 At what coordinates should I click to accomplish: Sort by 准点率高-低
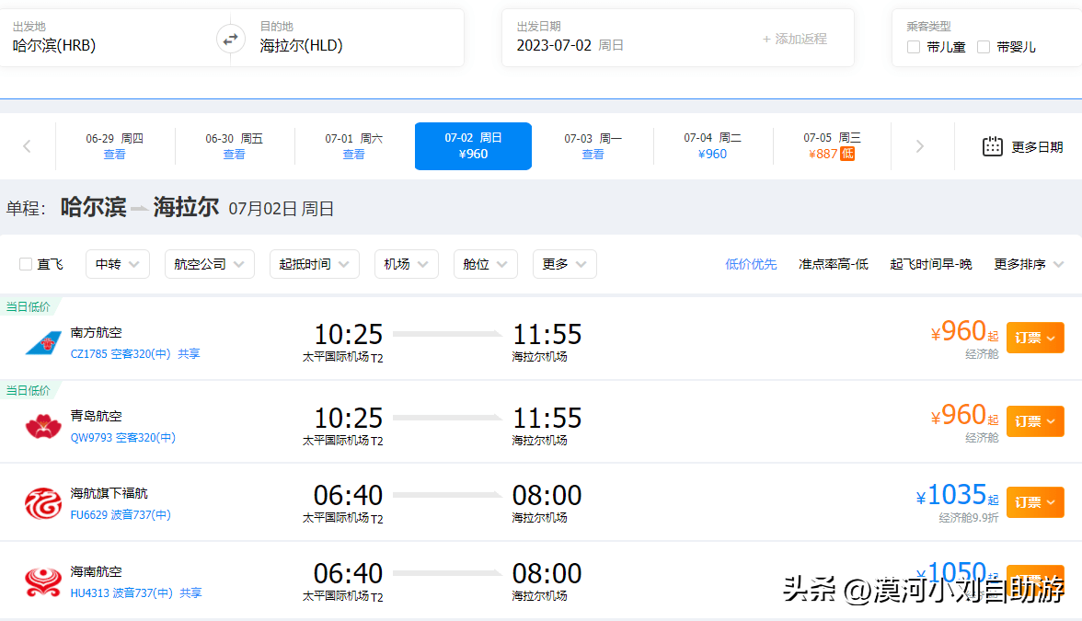point(833,264)
